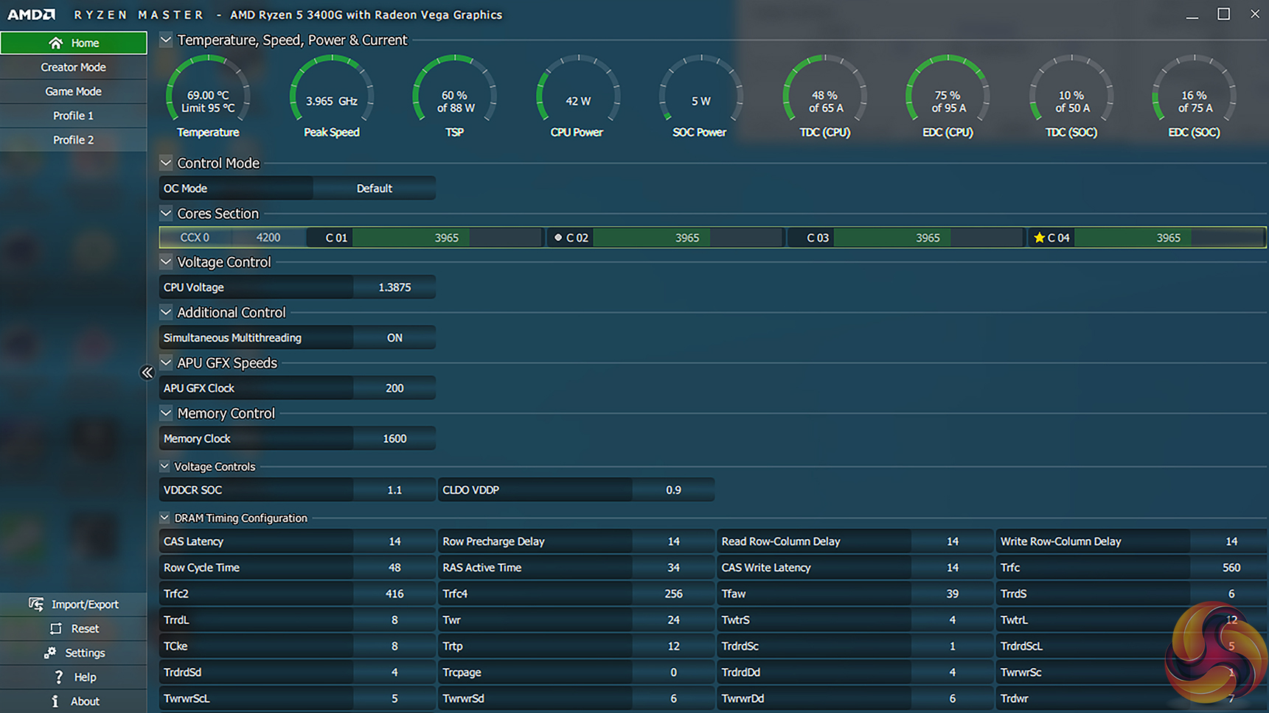
Task: Click the CPU Voltage value 1.3875
Action: click(x=394, y=287)
